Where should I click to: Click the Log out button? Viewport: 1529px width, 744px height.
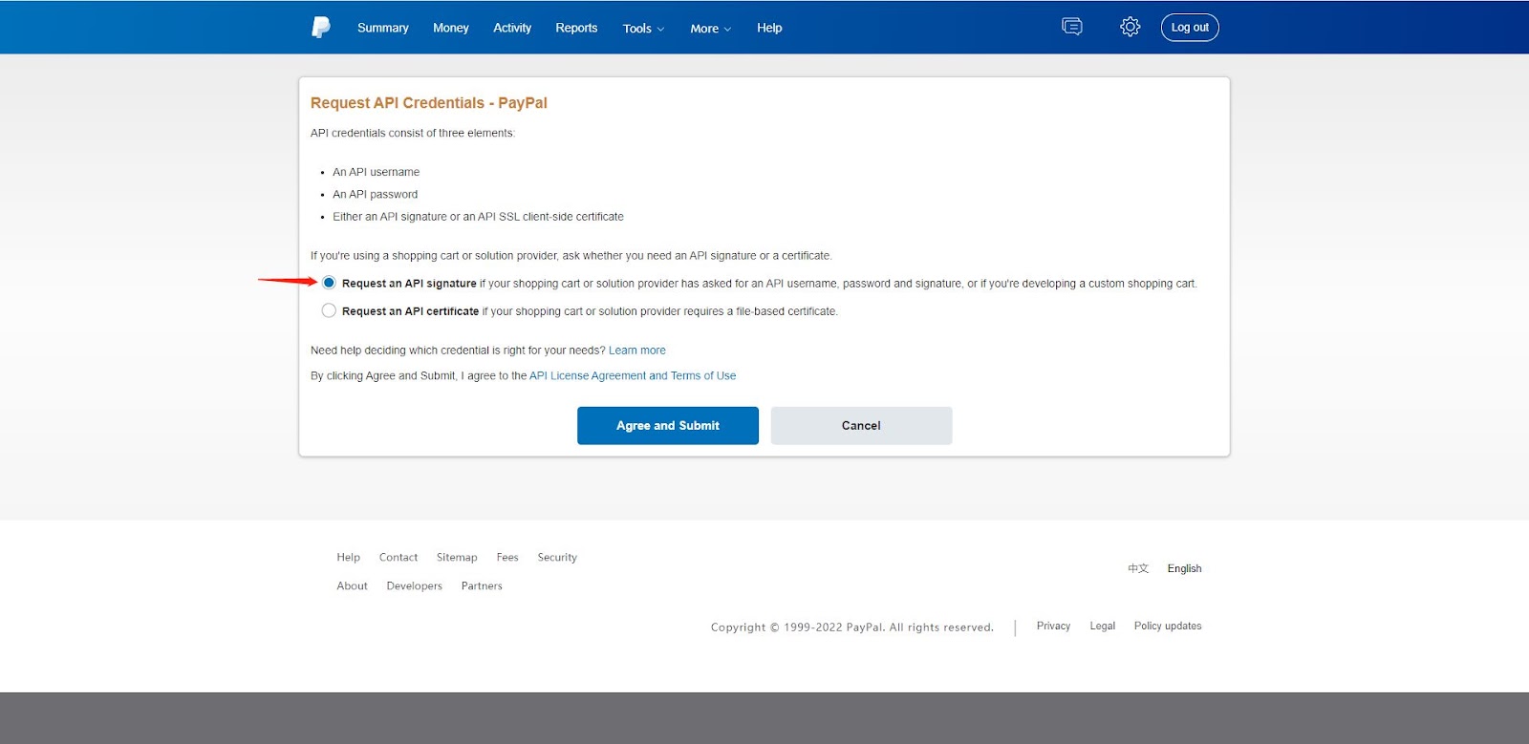[x=1190, y=28]
